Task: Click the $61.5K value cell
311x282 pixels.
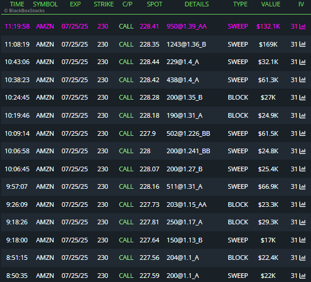Action: [x=268, y=133]
